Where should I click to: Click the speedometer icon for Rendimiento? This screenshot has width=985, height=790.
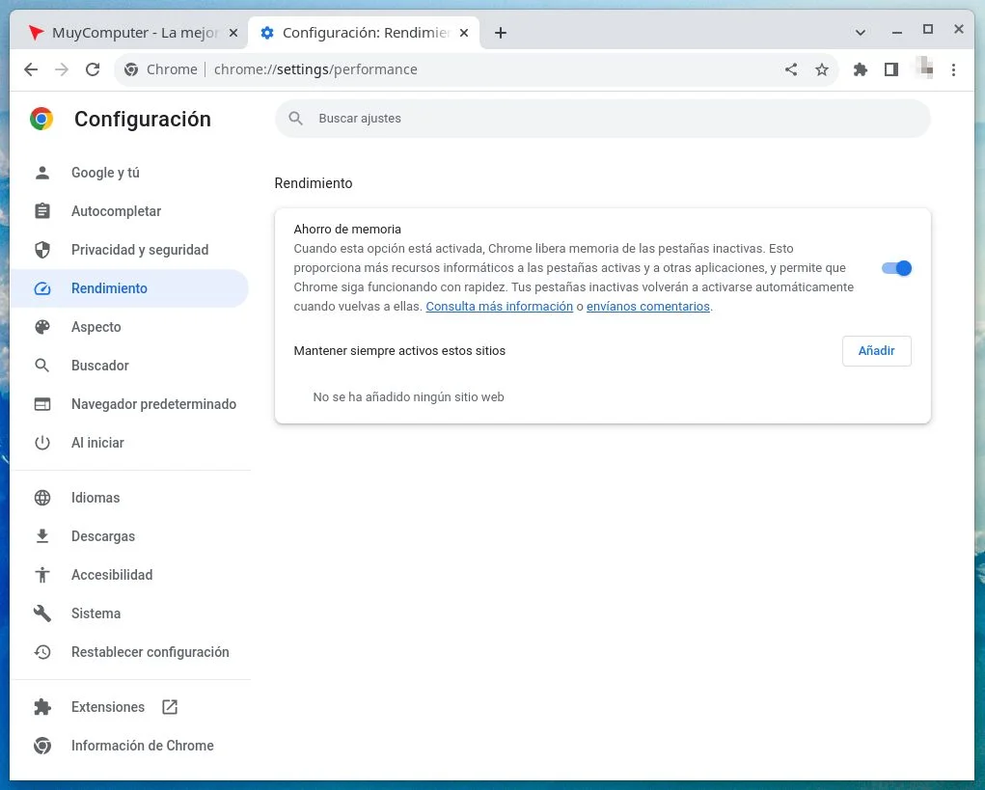tap(42, 288)
